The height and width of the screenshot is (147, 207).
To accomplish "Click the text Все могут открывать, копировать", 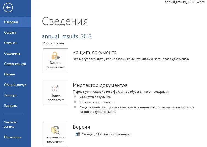I will (131, 59).
